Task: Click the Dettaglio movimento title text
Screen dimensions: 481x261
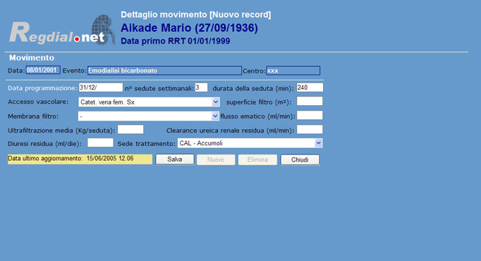Action: tap(195, 14)
